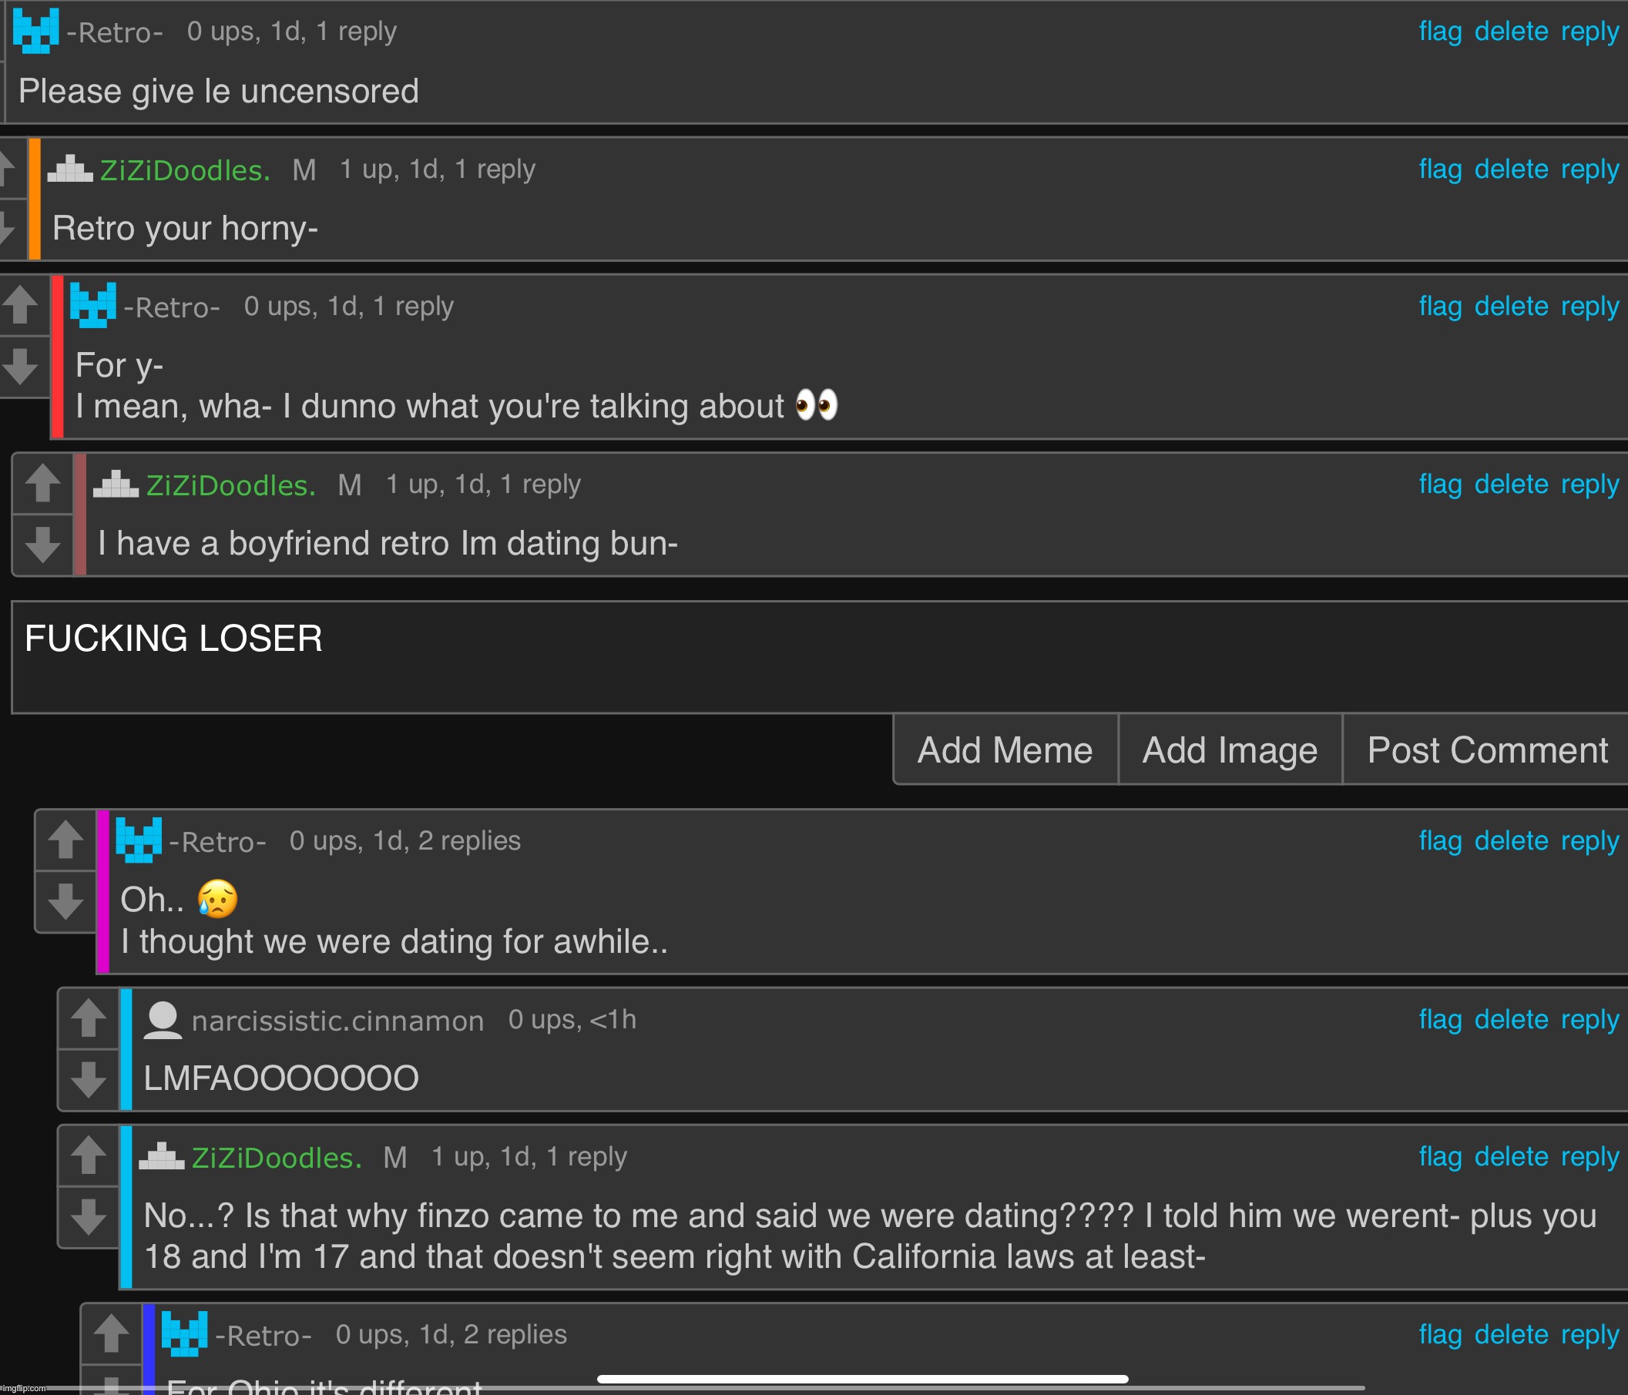Open the ZiZiDoodles username on 'Retro your horny-'
Screen dimensions: 1628x1395
tap(185, 170)
